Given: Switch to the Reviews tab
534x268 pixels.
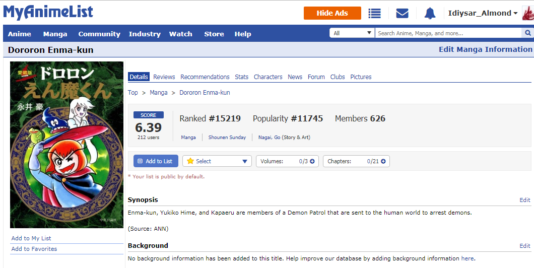Looking at the screenshot, I should [164, 77].
